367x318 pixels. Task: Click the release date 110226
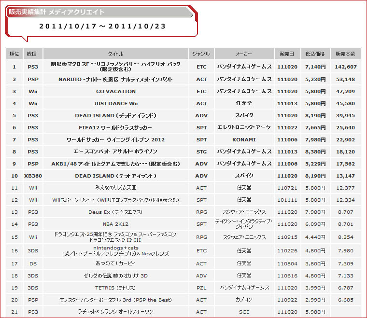click(287, 250)
